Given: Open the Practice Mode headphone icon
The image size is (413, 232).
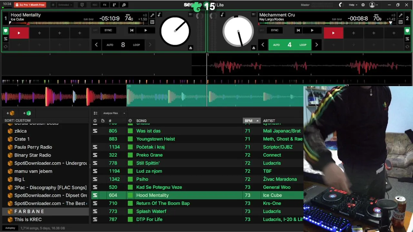Looking at the screenshot, I should coord(124,5).
